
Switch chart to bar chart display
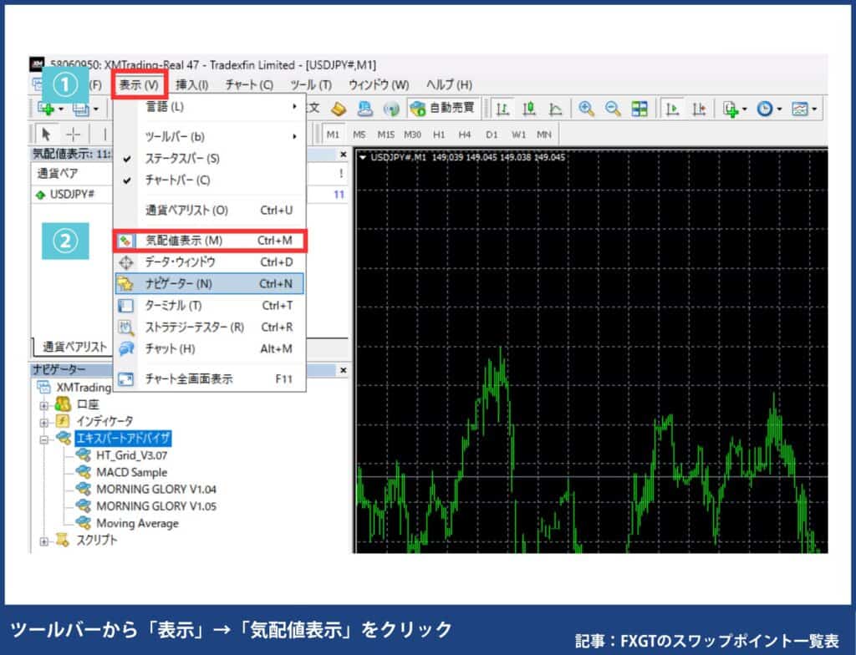point(502,109)
